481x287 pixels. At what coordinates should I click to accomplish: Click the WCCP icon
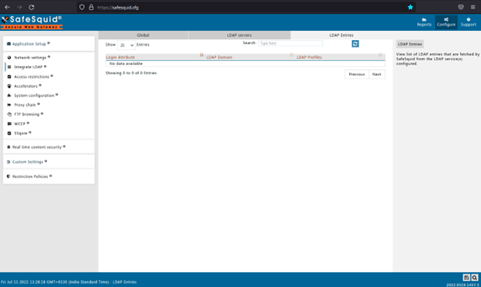coord(9,123)
